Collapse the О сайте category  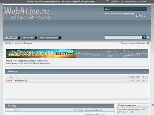pyautogui.click(x=110, y=106)
